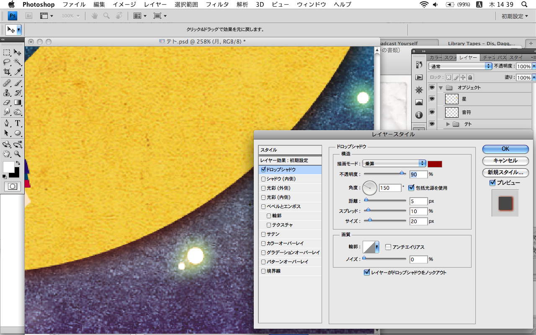Image resolution: width=536 pixels, height=335 pixels.
Task: Hide the 音符 layer
Action: pos(432,112)
